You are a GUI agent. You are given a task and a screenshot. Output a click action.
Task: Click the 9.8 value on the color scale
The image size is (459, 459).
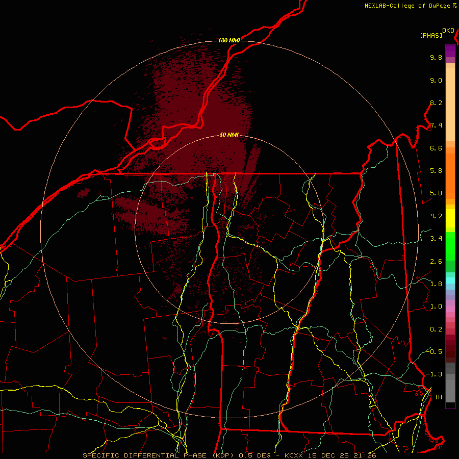[x=436, y=57]
